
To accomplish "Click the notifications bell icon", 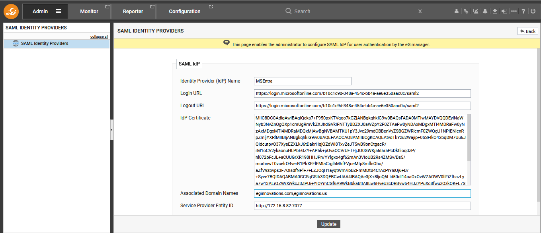I will 485,12.
